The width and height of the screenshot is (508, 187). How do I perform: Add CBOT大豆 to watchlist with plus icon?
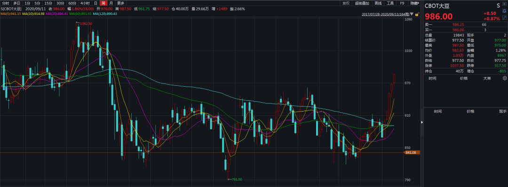tap(504, 4)
